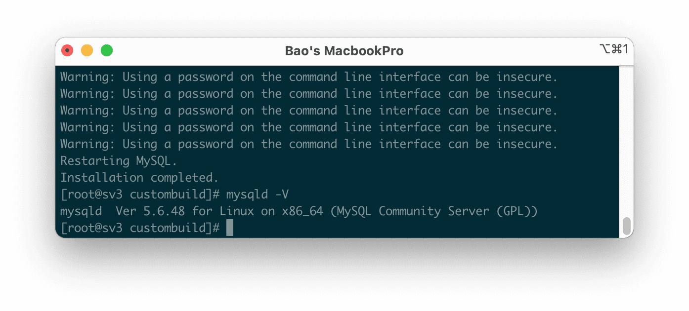This screenshot has height=311, width=689.
Task: Zoom the window with the green button
Action: point(107,50)
